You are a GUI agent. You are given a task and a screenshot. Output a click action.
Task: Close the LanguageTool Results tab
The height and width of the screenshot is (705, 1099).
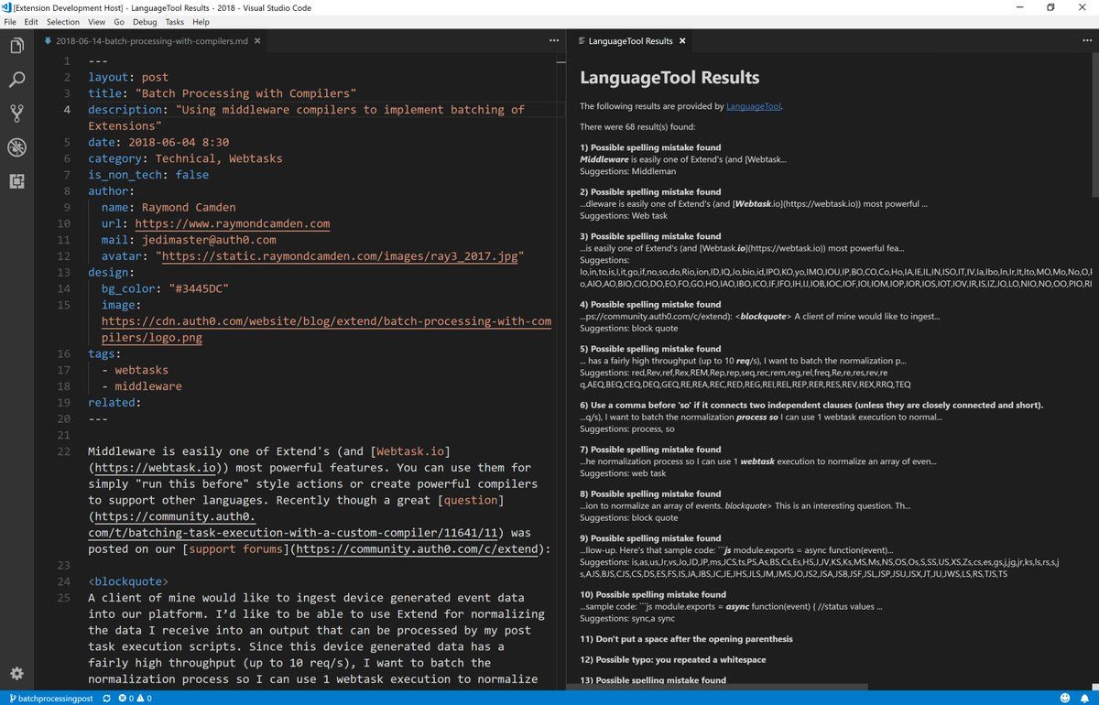[x=682, y=41]
